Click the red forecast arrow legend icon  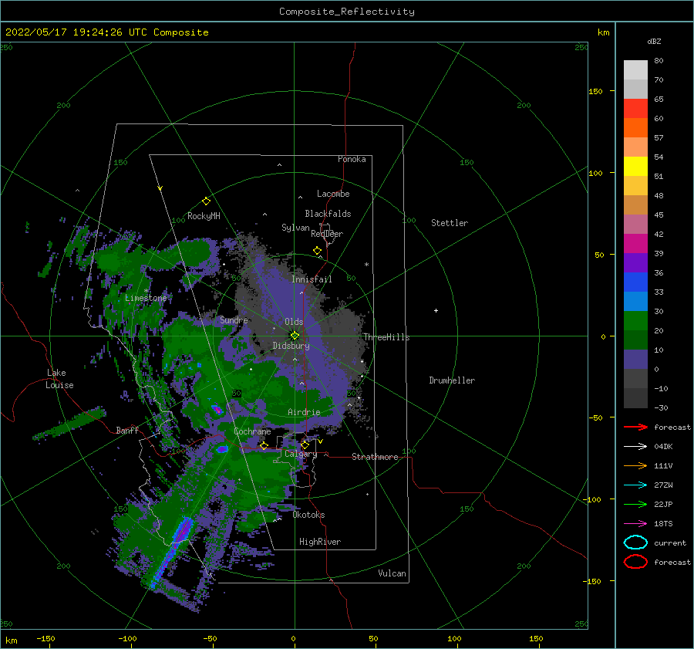click(x=635, y=427)
